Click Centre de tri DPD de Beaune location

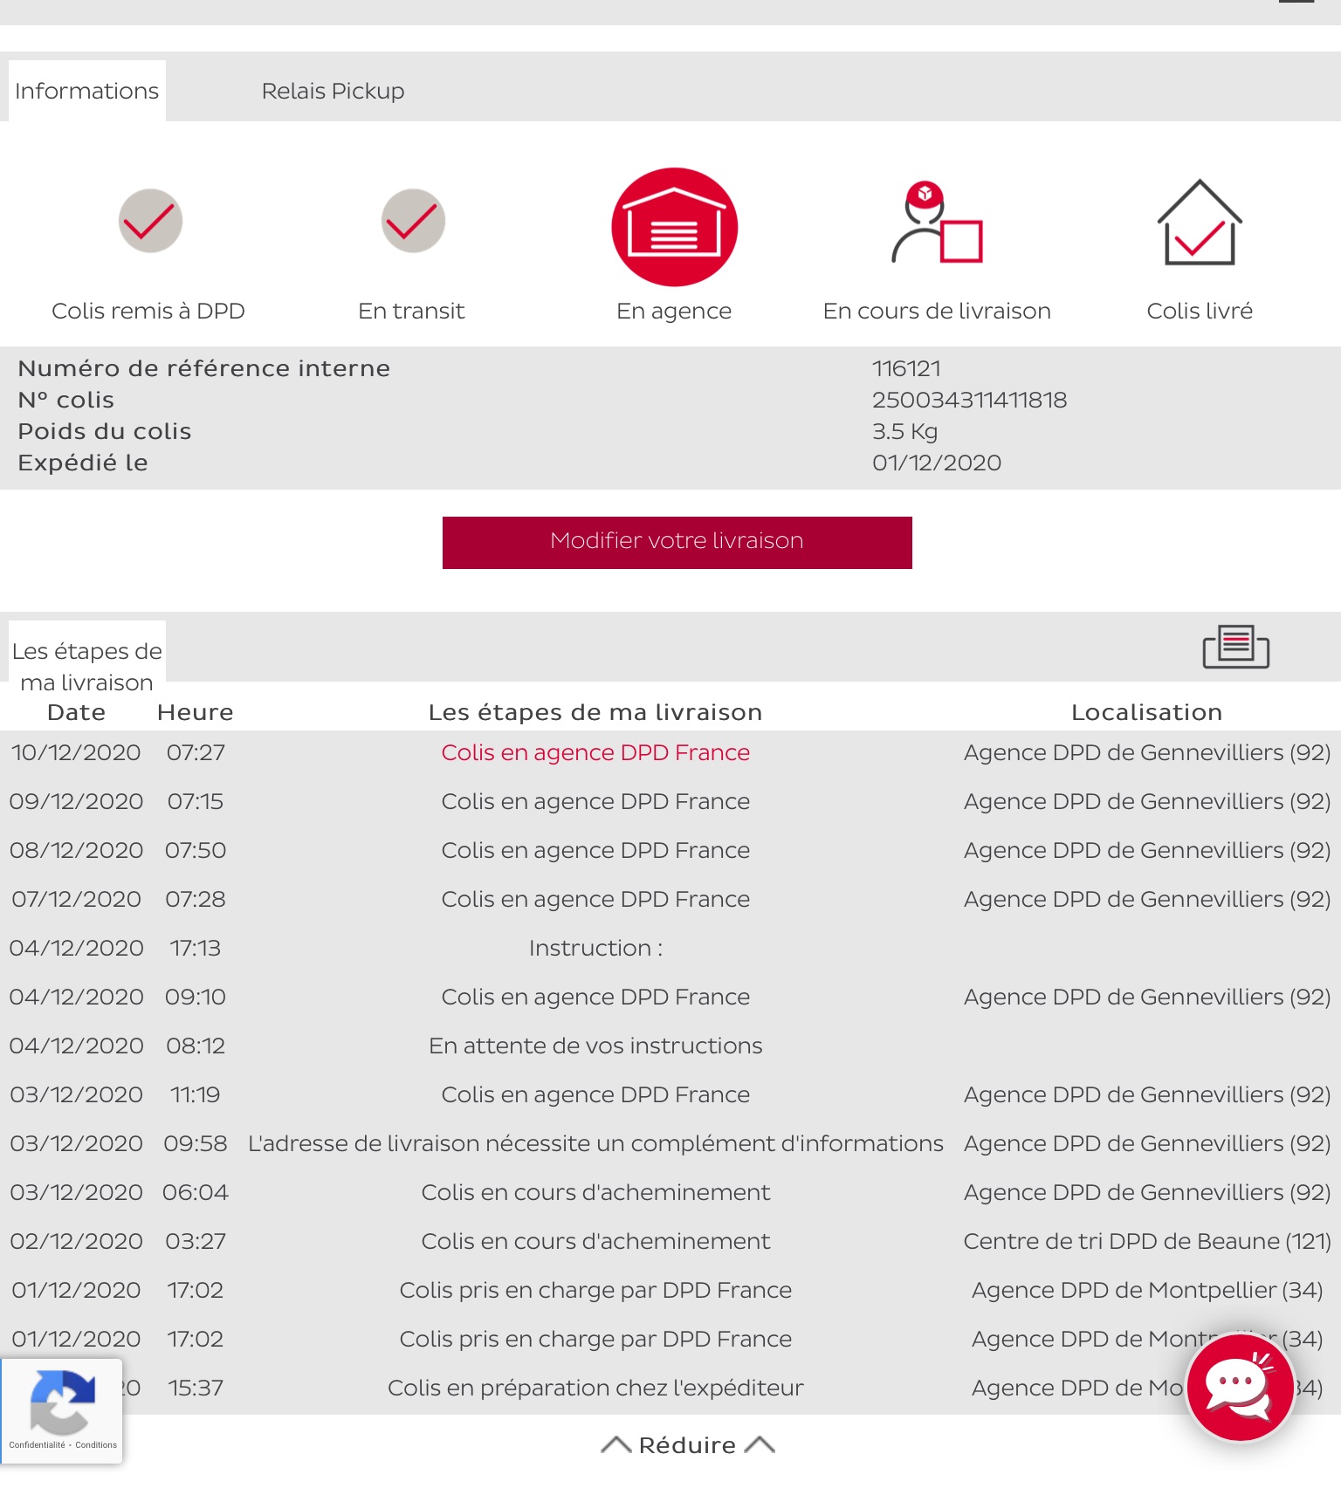click(1147, 1241)
